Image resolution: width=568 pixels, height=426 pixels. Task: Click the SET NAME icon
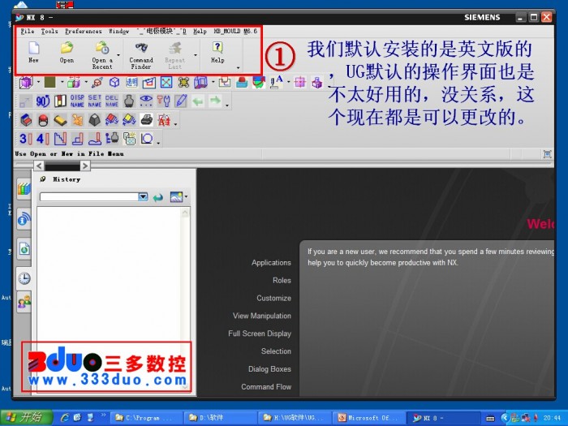pos(95,101)
